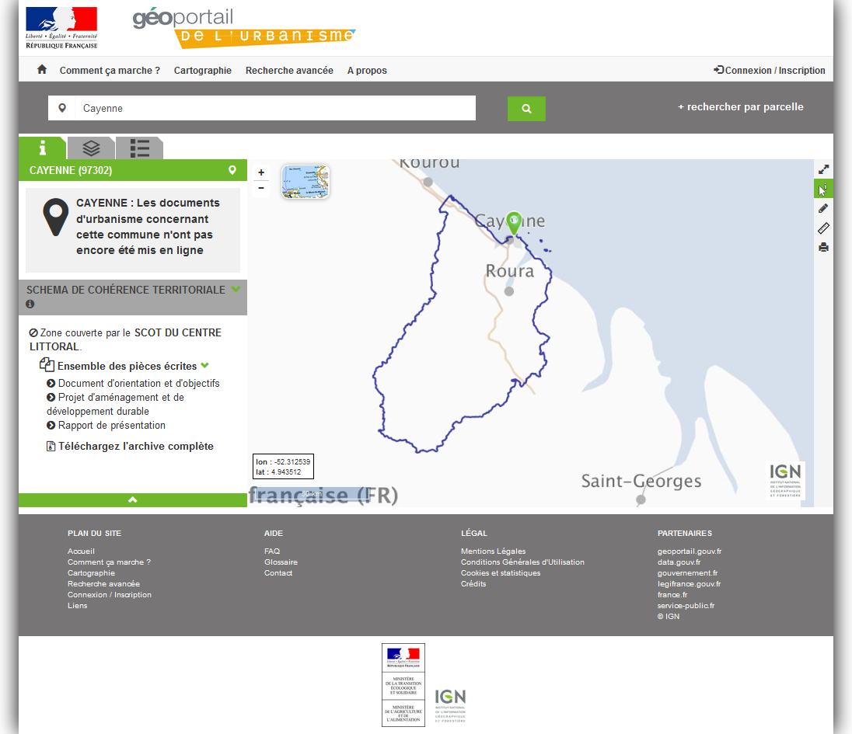Collapse Ensemble des pièces écrites list
The height and width of the screenshot is (734, 852).
tap(205, 366)
